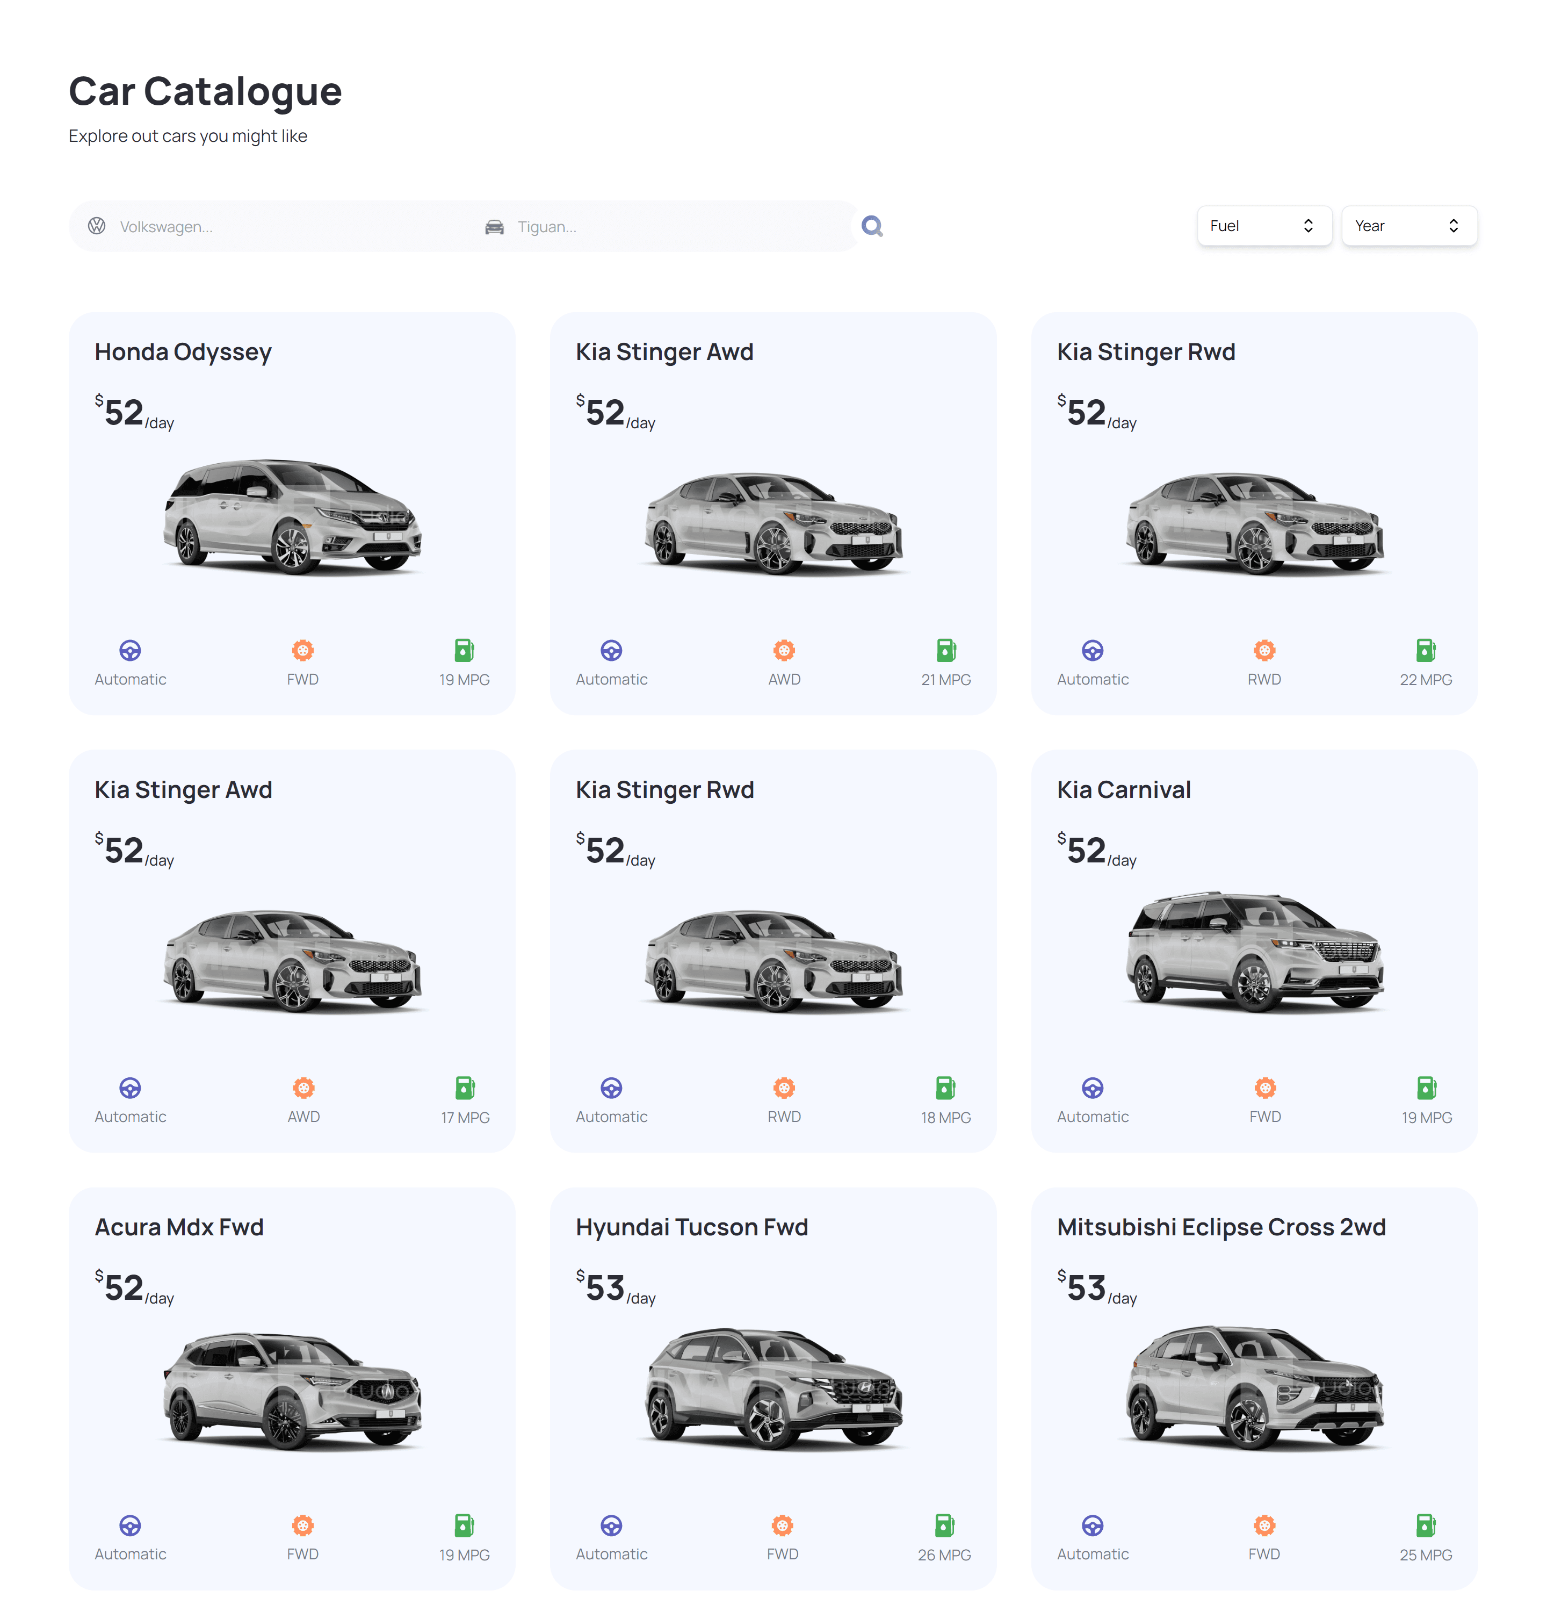Select the Kia Carnival car image

pos(1254,952)
